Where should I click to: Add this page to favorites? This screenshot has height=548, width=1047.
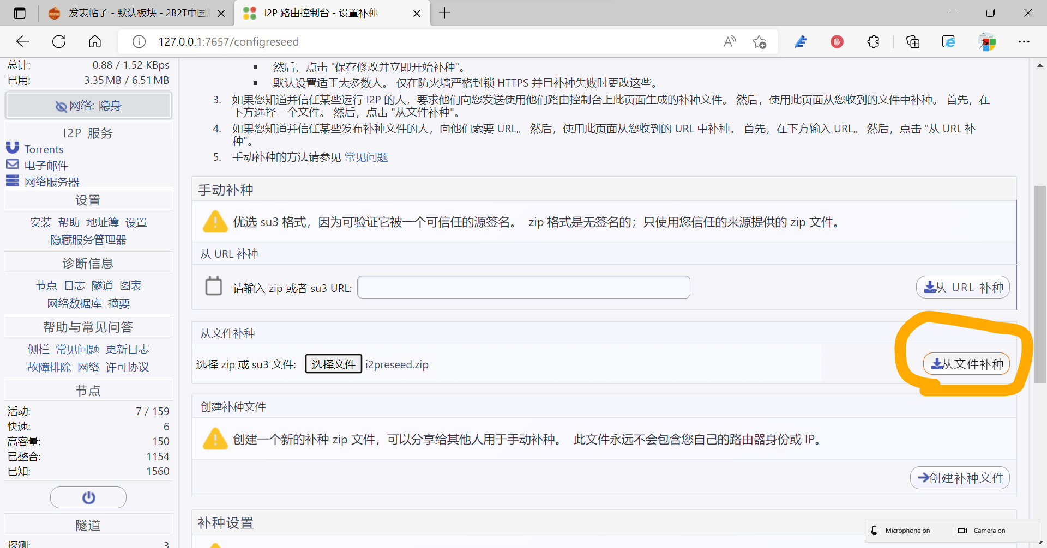759,42
